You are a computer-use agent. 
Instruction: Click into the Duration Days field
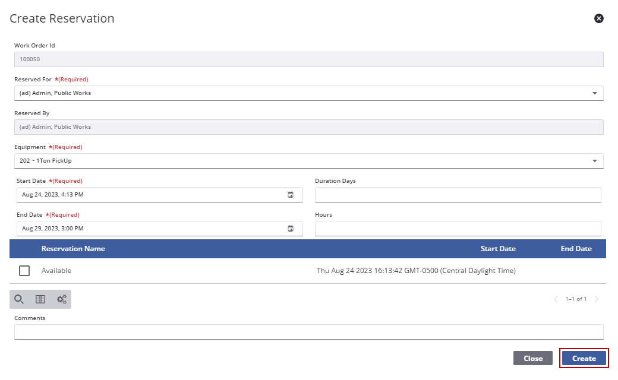tap(458, 195)
